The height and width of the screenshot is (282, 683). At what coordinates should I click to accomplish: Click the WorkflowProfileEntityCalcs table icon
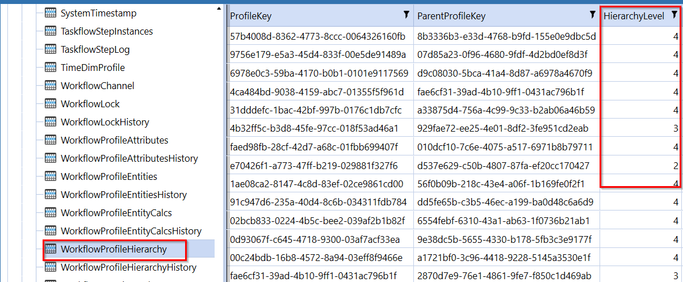[x=50, y=213]
